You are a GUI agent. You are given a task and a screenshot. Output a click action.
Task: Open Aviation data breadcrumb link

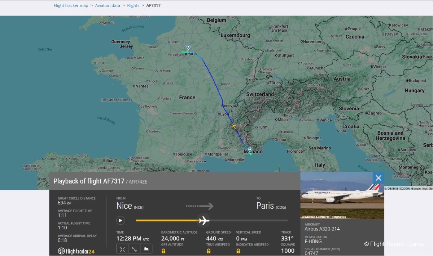(108, 5)
